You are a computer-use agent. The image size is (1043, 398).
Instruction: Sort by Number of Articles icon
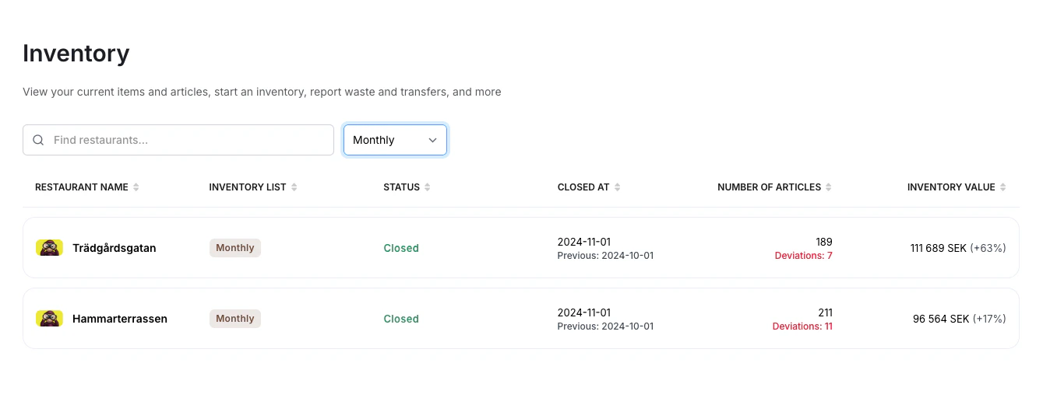829,187
